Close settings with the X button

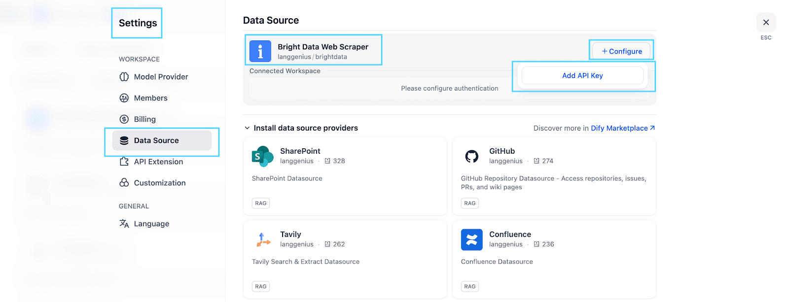(766, 22)
